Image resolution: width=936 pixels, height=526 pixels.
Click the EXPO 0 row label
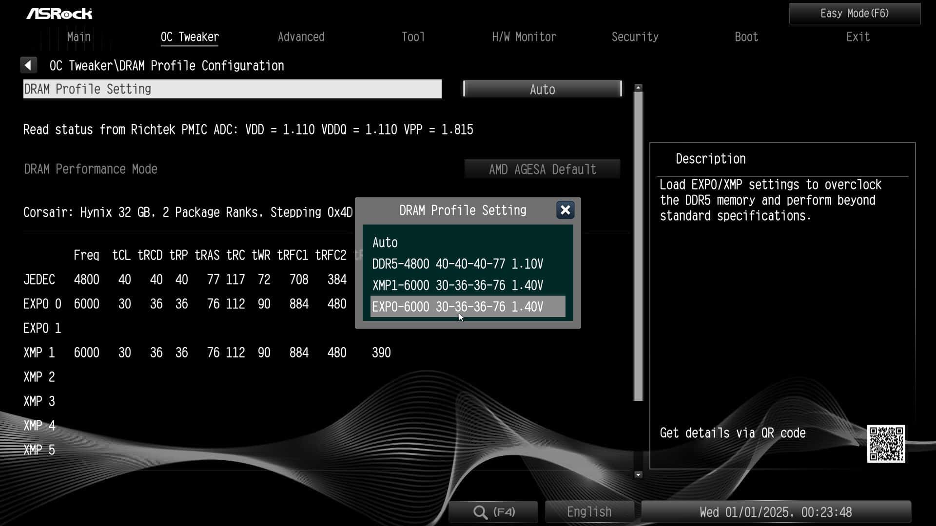42,304
